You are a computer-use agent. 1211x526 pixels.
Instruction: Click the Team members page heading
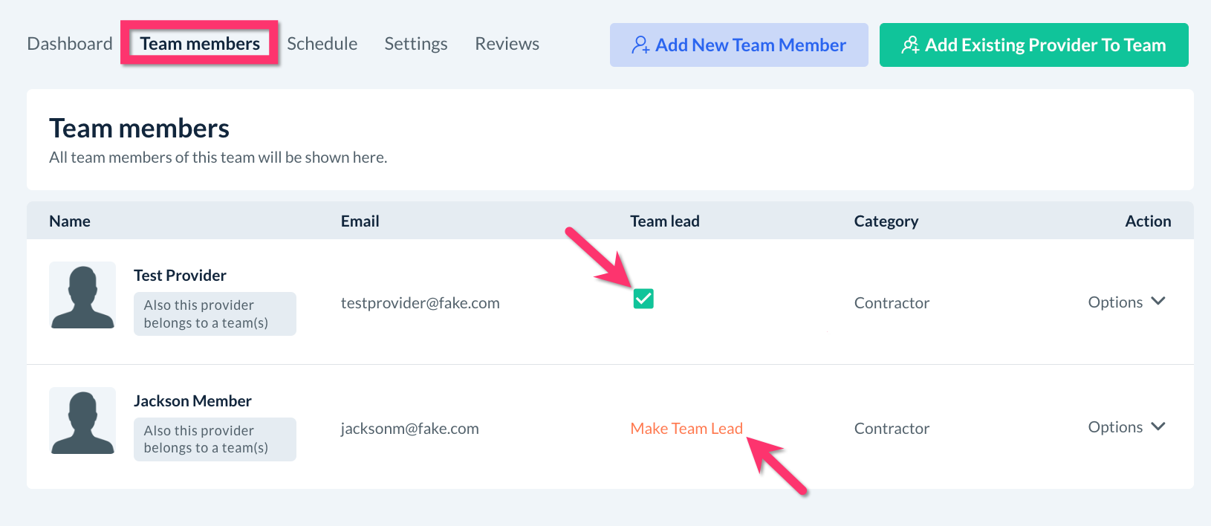tap(139, 129)
